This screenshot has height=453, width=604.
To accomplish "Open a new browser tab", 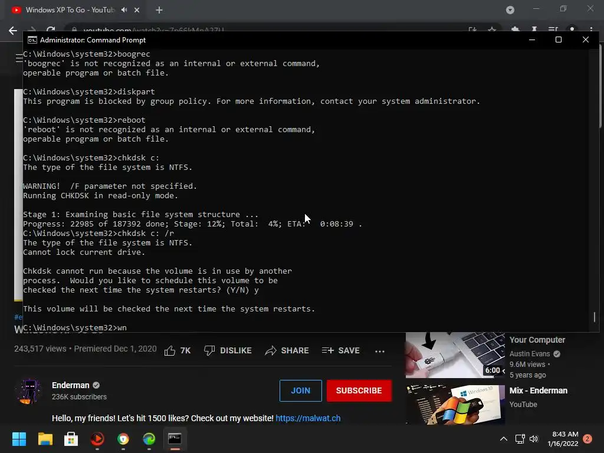I will click(159, 11).
